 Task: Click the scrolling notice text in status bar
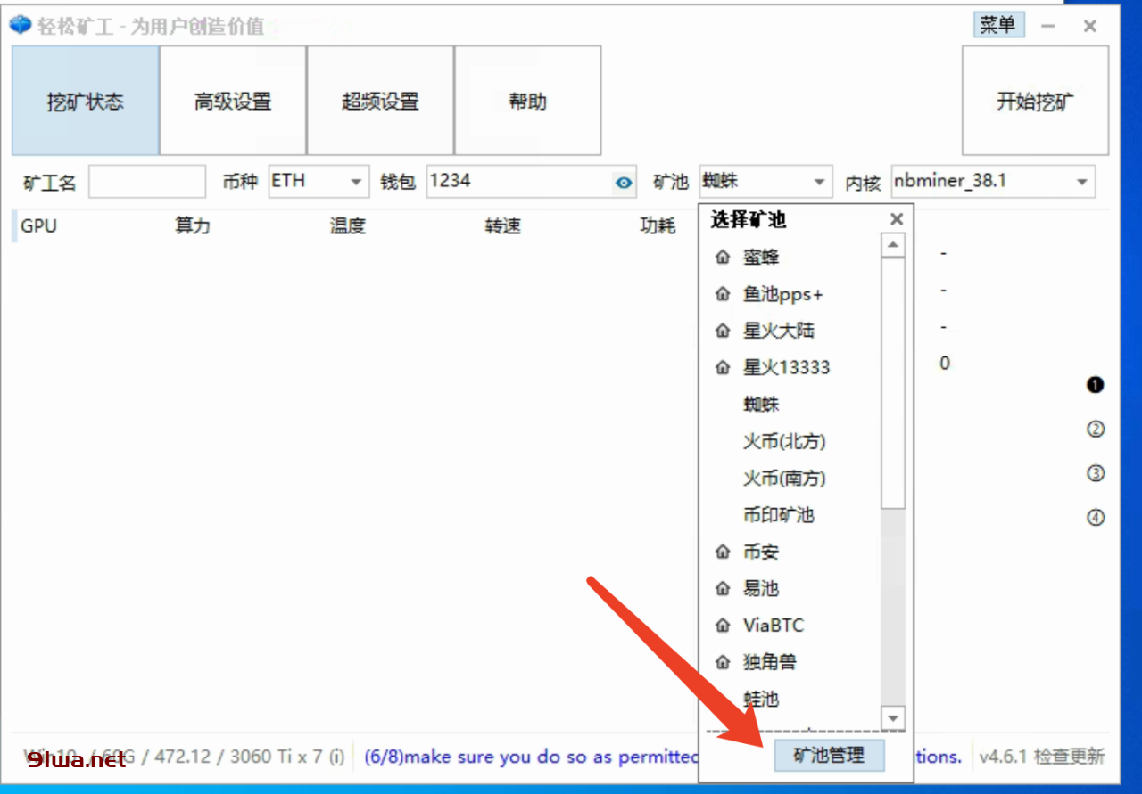[531, 757]
